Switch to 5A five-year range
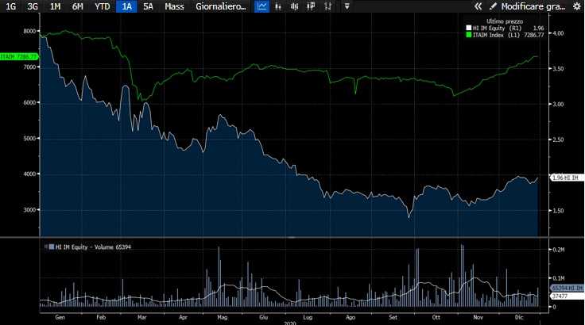 [x=148, y=6]
